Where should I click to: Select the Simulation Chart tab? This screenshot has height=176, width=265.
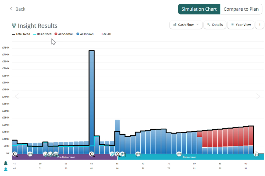[x=199, y=9]
